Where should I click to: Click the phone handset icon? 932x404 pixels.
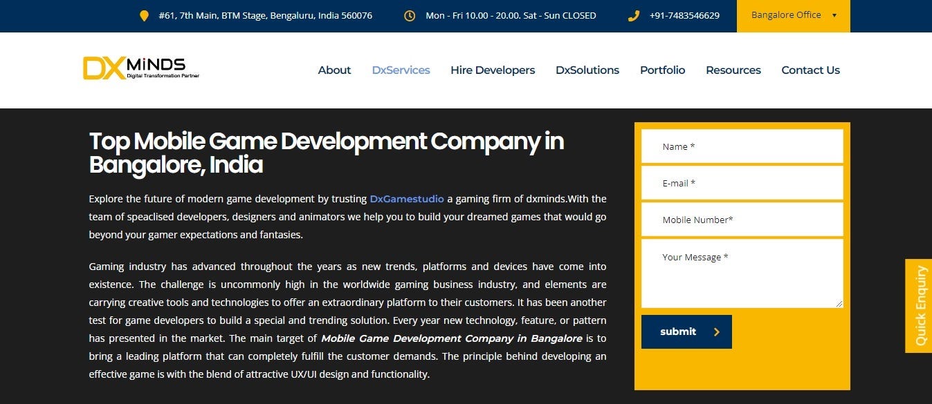(x=633, y=15)
